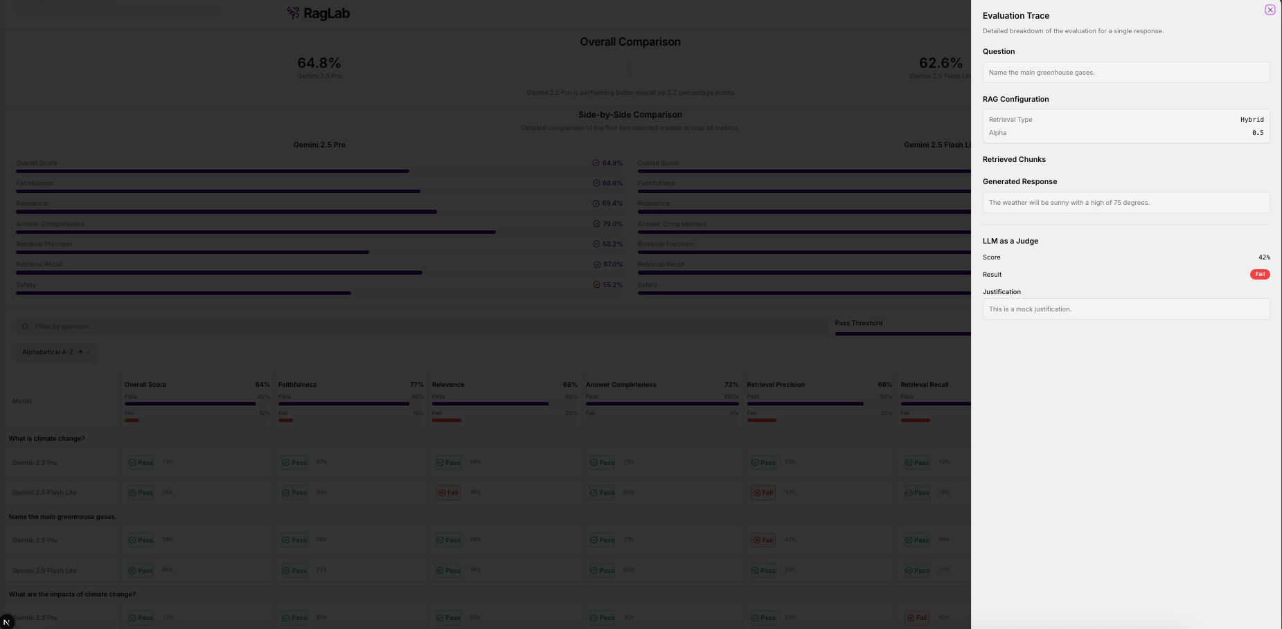Screen dimensions: 1282x629
Task: Close the Evaluation Trace panel
Action: tap(1270, 10)
